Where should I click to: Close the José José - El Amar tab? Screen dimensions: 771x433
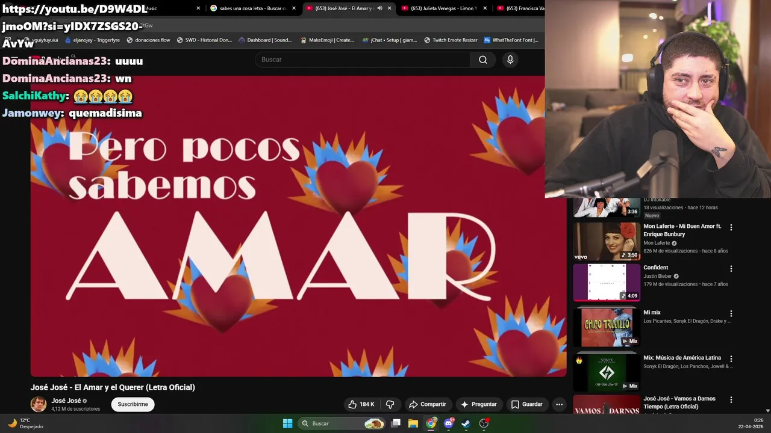[x=389, y=8]
